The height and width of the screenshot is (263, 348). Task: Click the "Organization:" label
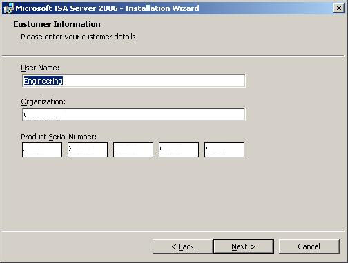point(43,101)
